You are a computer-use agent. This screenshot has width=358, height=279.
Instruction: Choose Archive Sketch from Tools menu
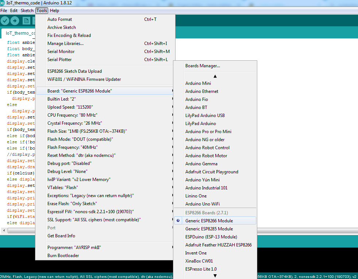pyautogui.click(x=105, y=27)
